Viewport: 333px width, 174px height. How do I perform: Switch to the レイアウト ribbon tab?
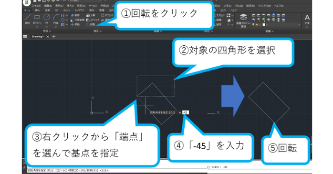tap(80, 10)
